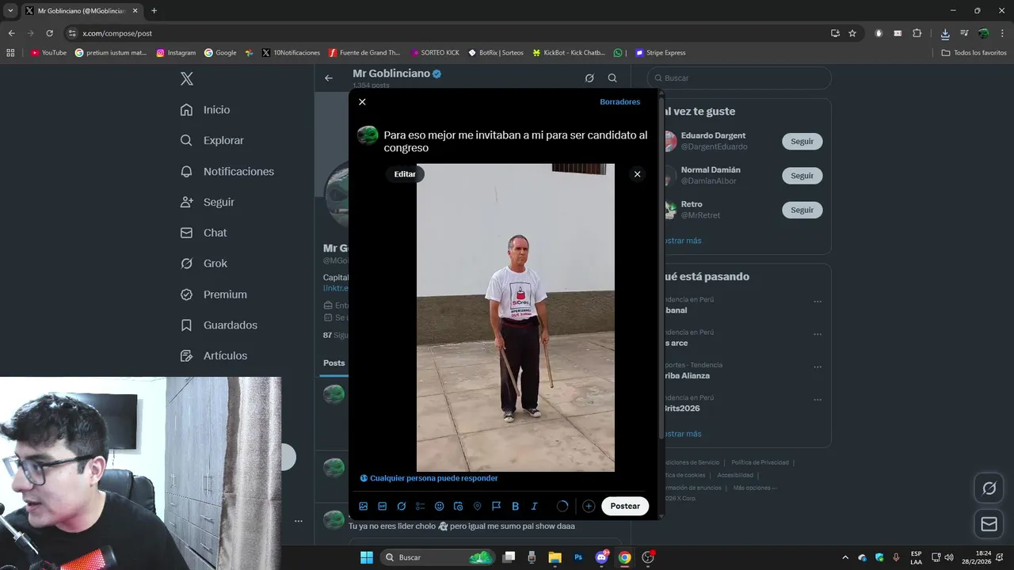Bookmark this page with star icon
This screenshot has width=1014, height=570.
[x=852, y=33]
